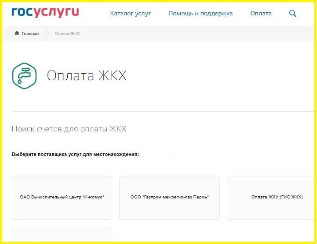Viewport: 317px width, 244px height.
Task: Open Помощь и поддержка menu
Action: click(x=200, y=14)
